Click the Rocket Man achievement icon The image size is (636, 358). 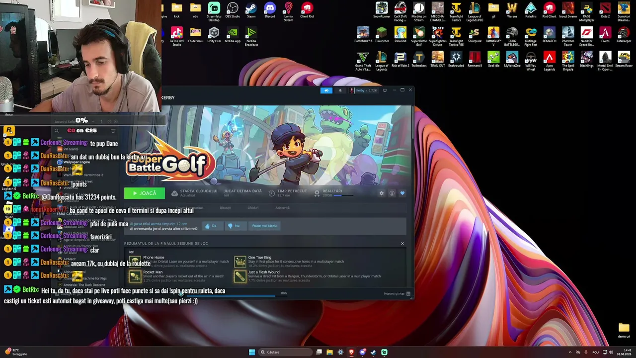click(135, 276)
